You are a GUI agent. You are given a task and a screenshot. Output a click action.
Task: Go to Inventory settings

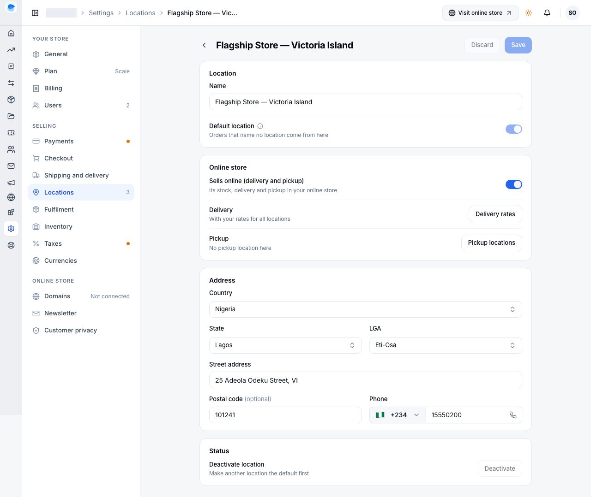[x=81, y=226]
